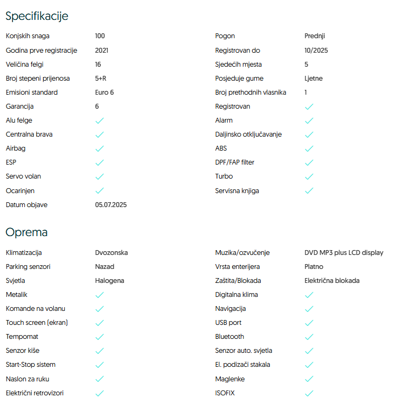
Task: Click the checkmark beside Tempomat
Action: (x=99, y=337)
